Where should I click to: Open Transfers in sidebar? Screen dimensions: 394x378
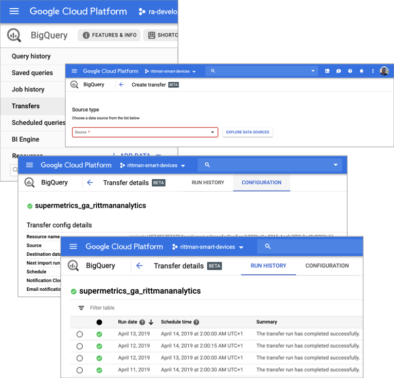26,106
